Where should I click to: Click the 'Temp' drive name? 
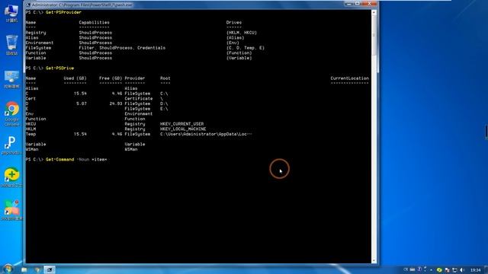[30, 134]
